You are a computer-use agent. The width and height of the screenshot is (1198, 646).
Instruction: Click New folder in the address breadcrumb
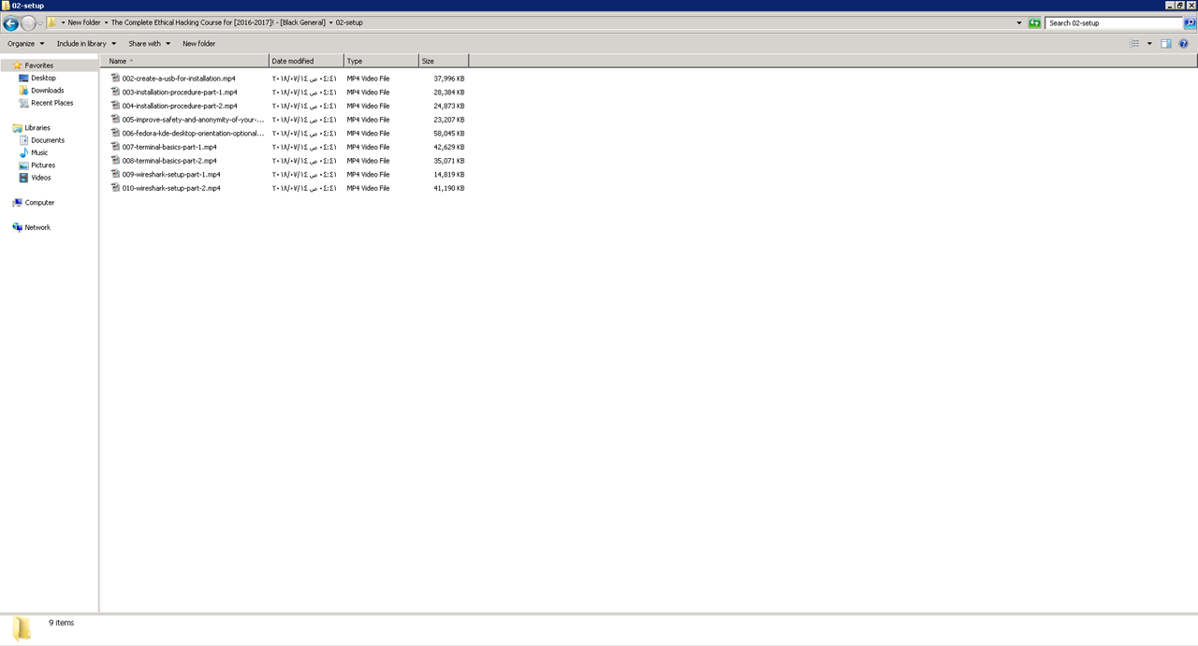[x=83, y=22]
